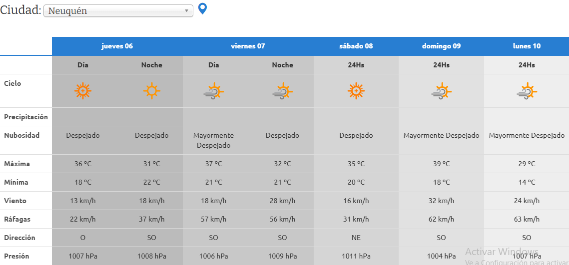
Task: Click the sunny icon for sábado 24Hs
Action: click(356, 91)
